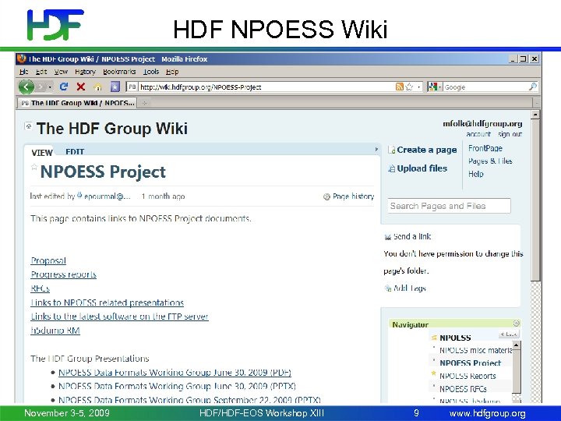Expand the page options arrow beside EDIT
The image size is (561, 421).
(376, 149)
